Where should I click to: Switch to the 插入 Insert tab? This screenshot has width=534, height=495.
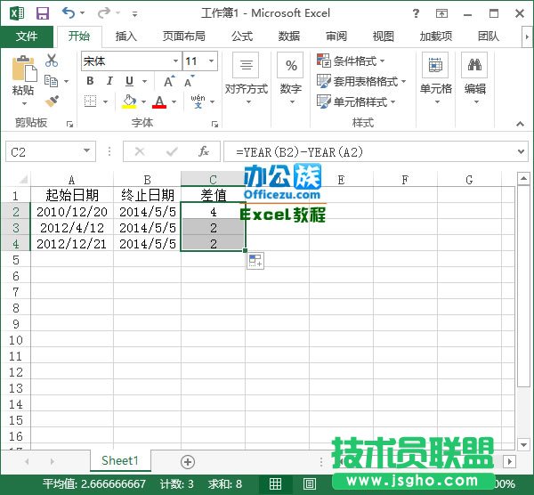click(125, 37)
